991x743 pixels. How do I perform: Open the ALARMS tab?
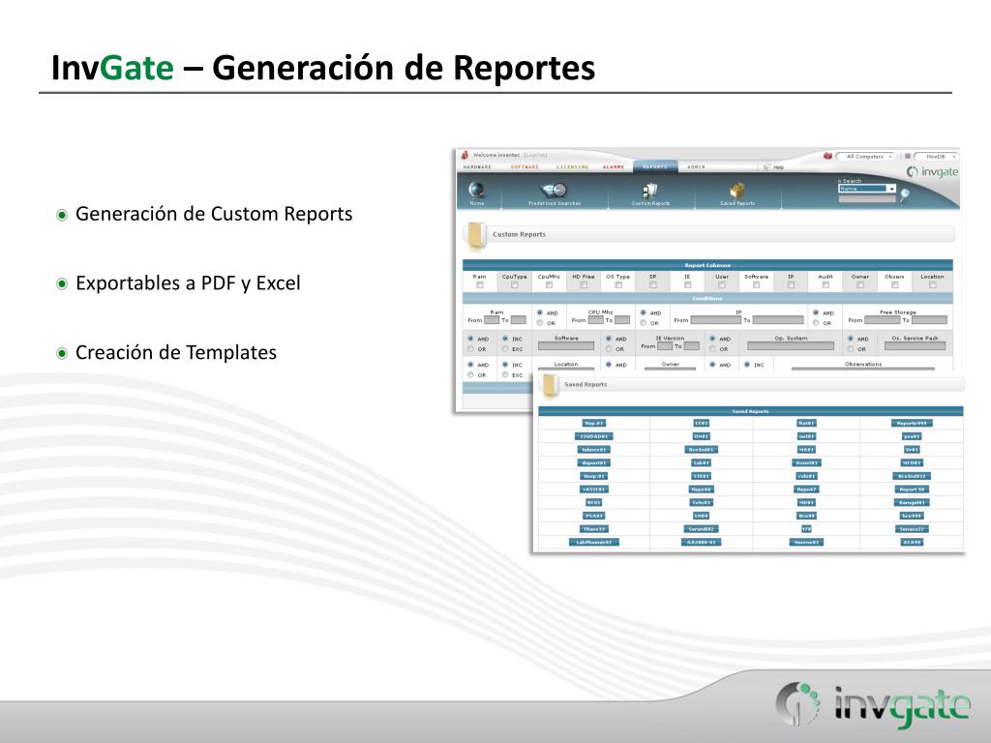click(613, 167)
